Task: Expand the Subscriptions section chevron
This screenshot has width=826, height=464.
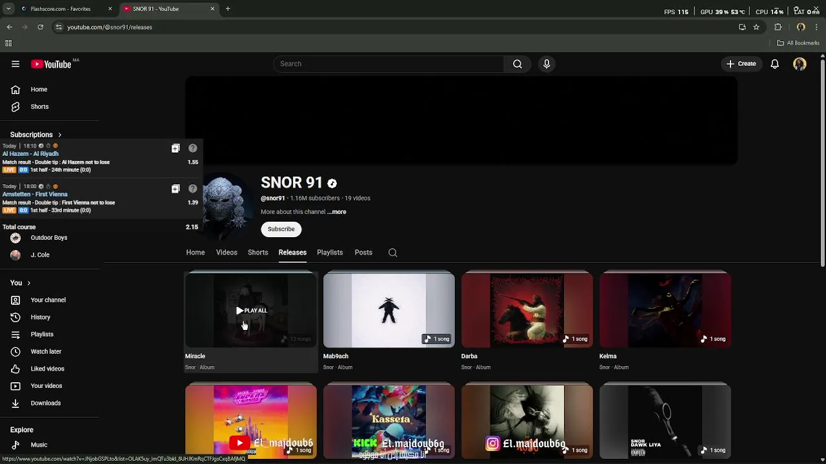Action: pos(59,135)
